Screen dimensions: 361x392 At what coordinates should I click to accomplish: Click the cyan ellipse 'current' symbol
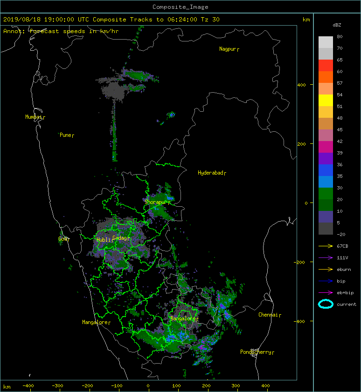[326, 304]
